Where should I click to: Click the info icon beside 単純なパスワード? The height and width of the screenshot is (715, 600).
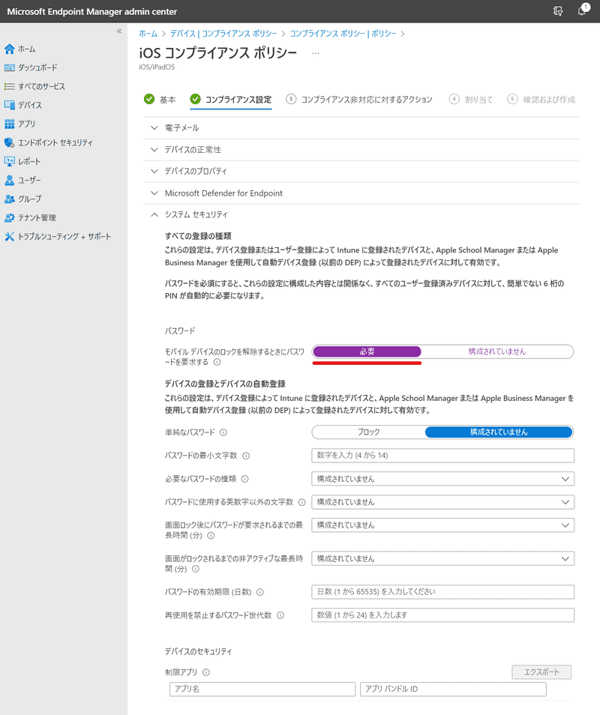223,432
